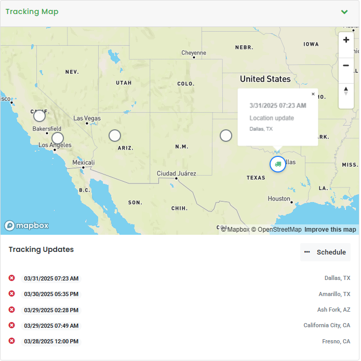Click the Ash Fork, AZ location text

pos(333,310)
